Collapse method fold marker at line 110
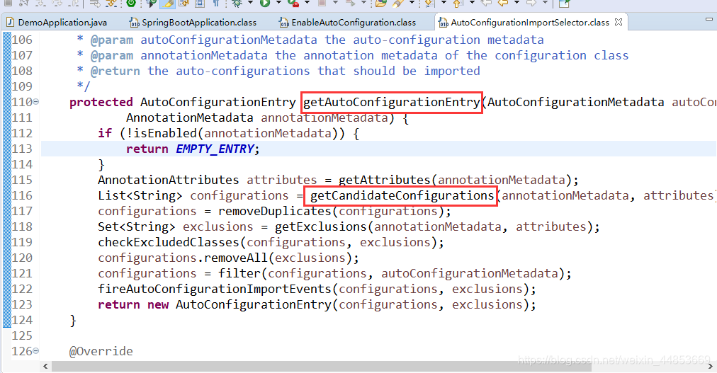 click(35, 102)
